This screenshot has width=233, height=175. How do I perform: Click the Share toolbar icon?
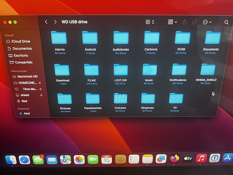(184, 22)
